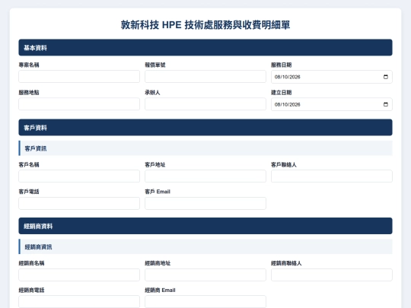This screenshot has height=308, width=411.
Task: Click the 服務地點 label
Action: [x=29, y=93]
